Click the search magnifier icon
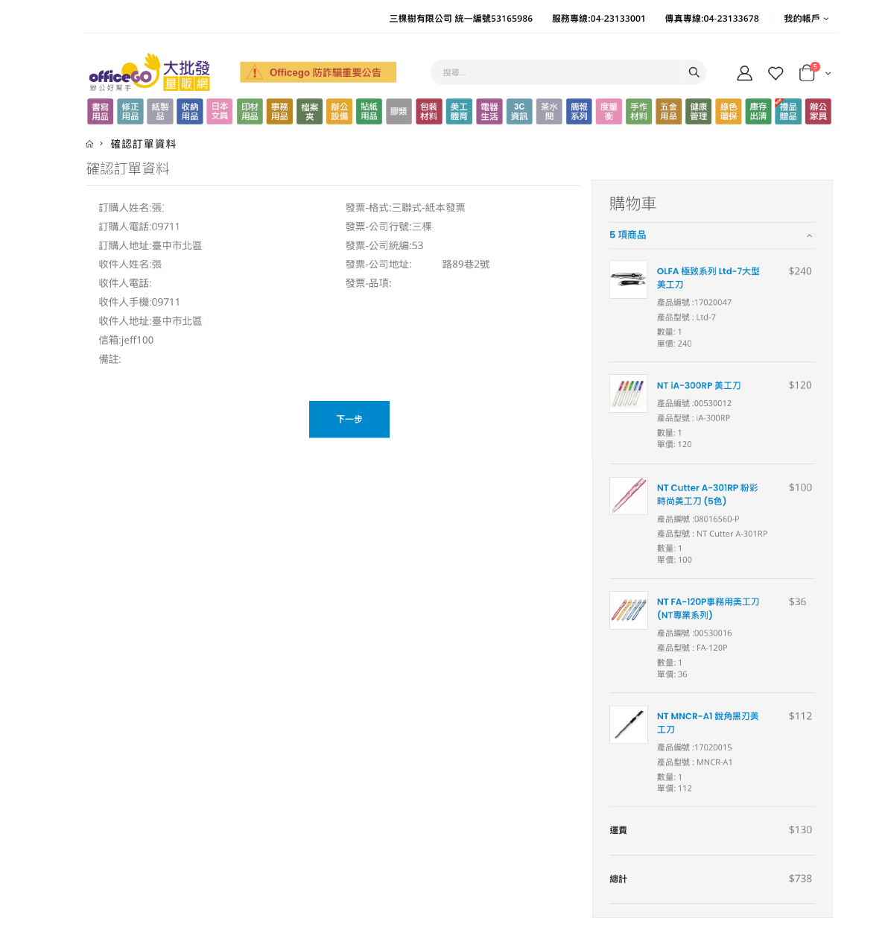This screenshot has height=942, width=888. 694,72
